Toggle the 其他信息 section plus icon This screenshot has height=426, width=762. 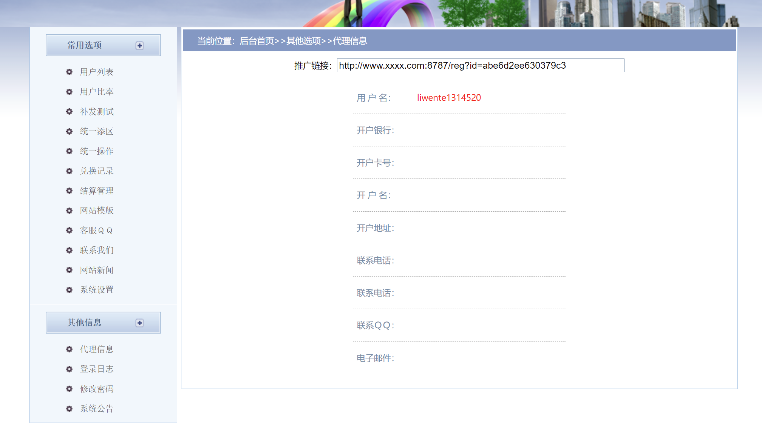point(140,323)
